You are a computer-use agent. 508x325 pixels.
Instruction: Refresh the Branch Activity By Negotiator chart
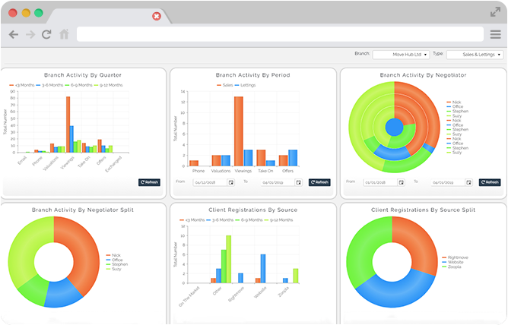coord(490,182)
